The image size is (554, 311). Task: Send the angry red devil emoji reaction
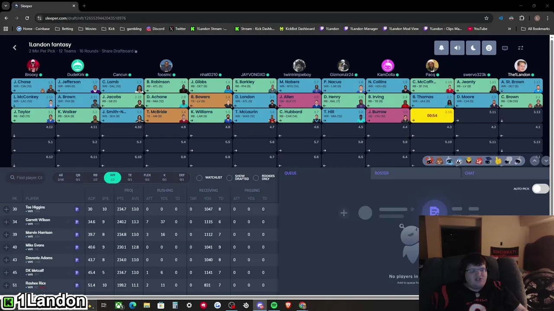479,161
